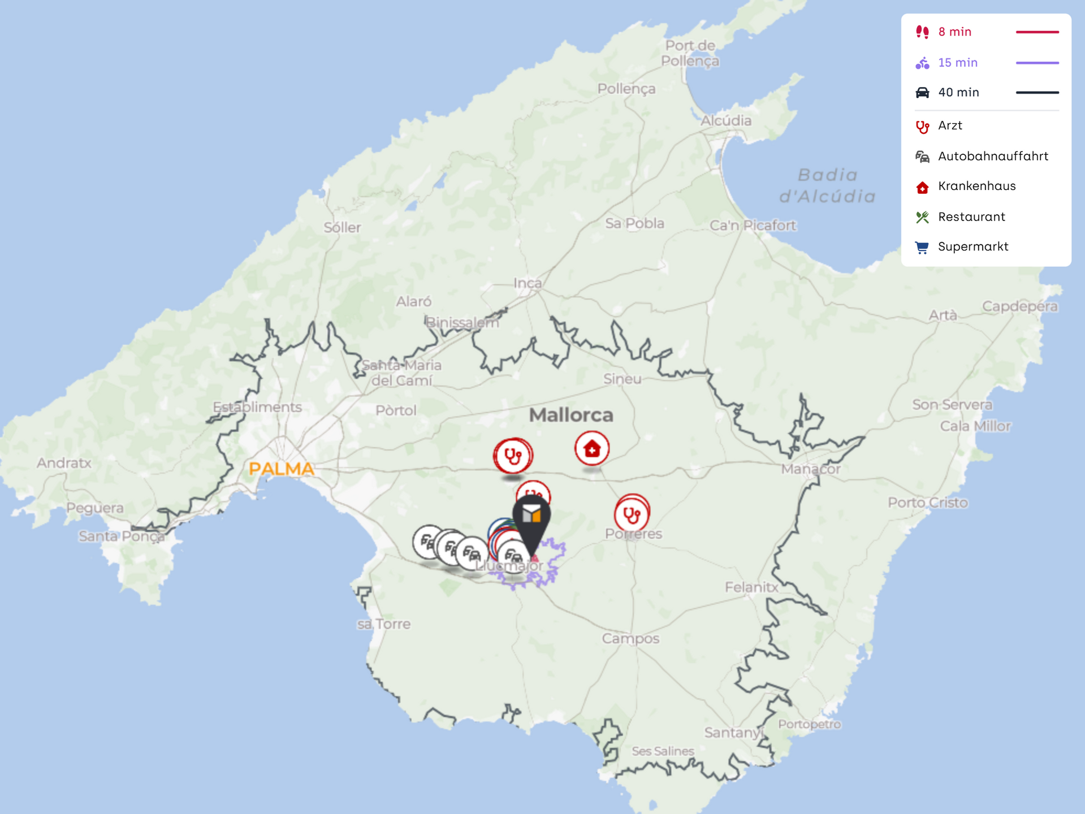The width and height of the screenshot is (1085, 814).
Task: Click the leftmost highway on-ramp marker
Action: 428,542
